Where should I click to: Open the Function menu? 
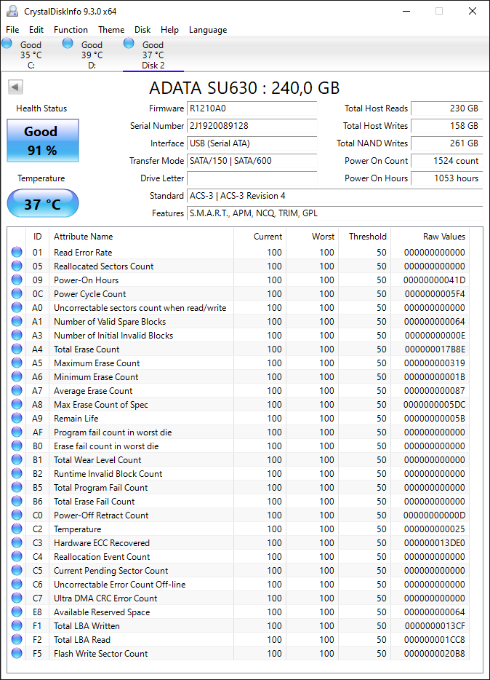pos(71,30)
